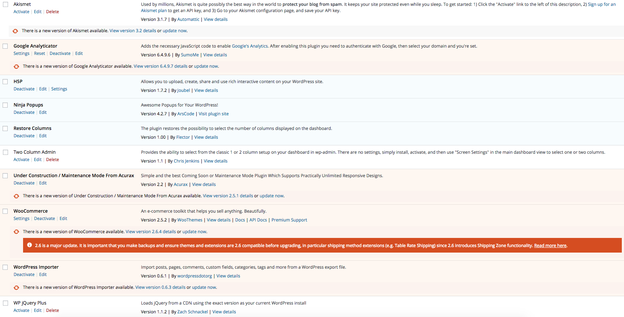Edit the Restore Columns plugin
The width and height of the screenshot is (624, 317).
click(x=43, y=136)
